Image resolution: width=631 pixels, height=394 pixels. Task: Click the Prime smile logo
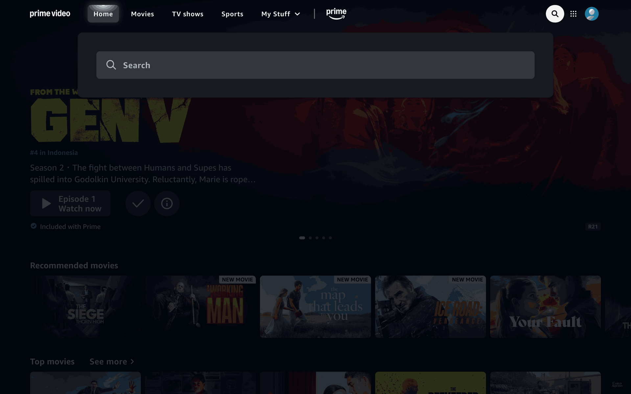point(336,14)
